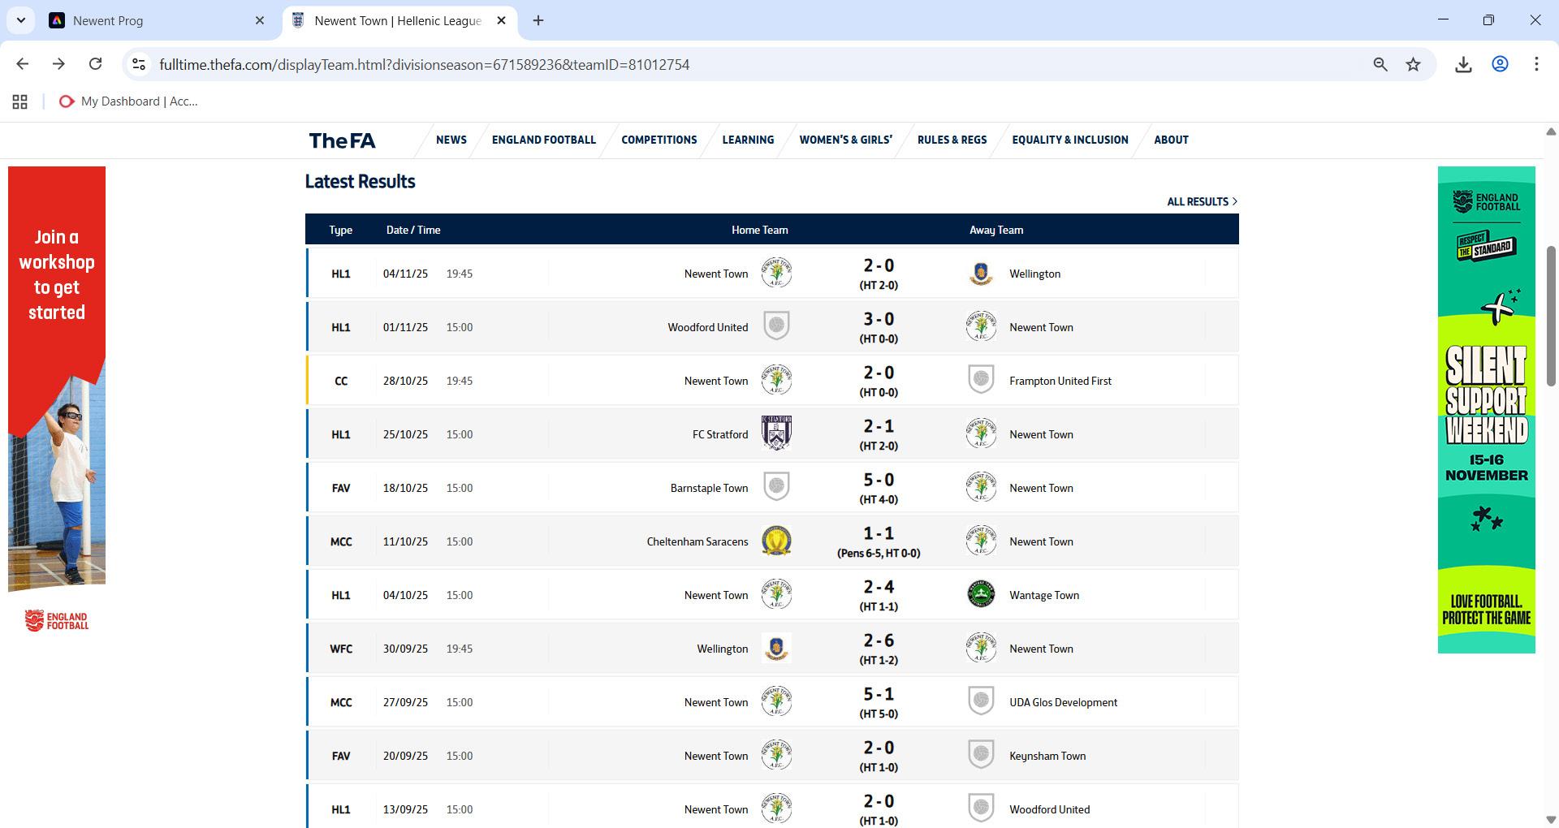Click the scrollbar up arrow
This screenshot has height=828, width=1559.
1550,132
